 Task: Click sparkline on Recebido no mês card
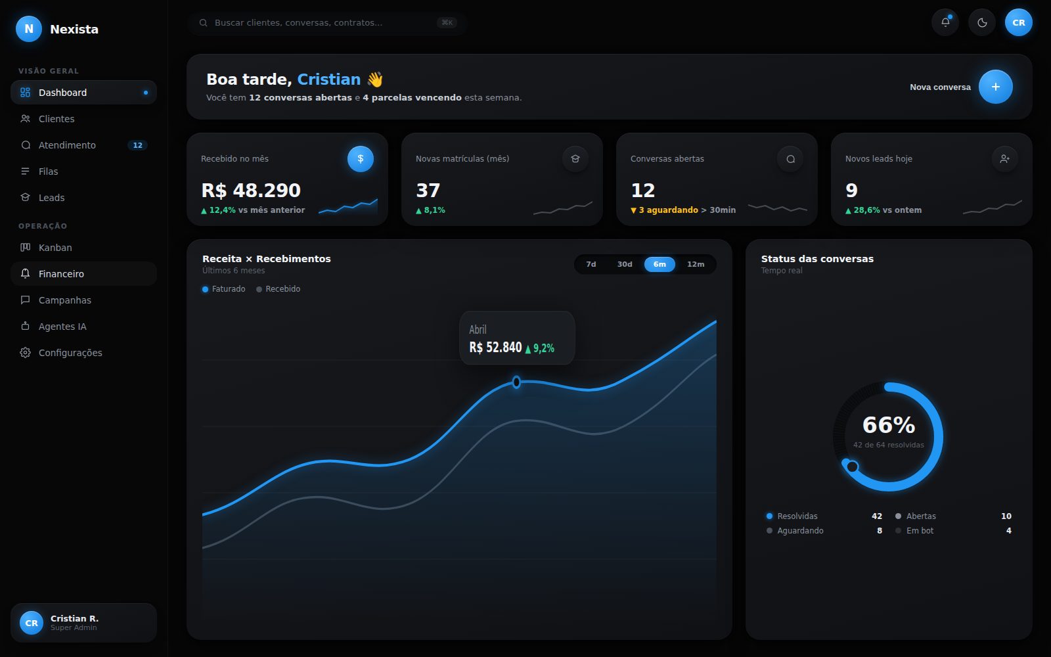pyautogui.click(x=348, y=207)
